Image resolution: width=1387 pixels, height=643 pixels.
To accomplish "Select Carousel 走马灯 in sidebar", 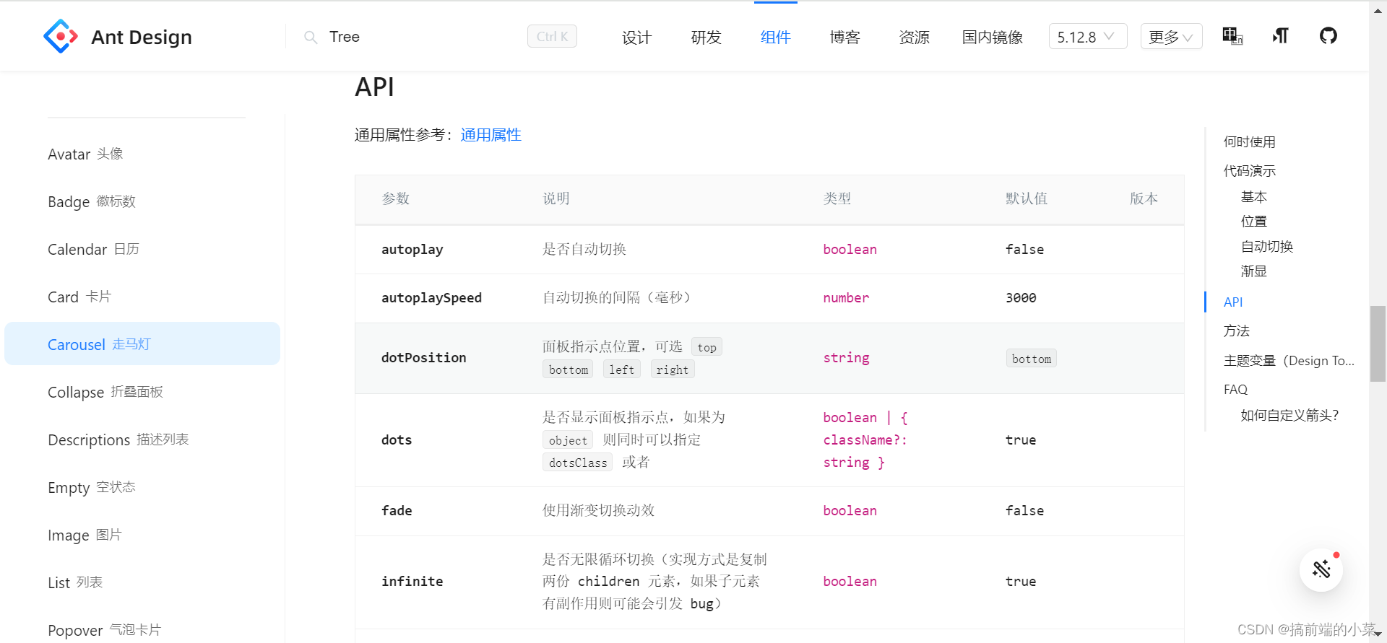I will pos(142,344).
